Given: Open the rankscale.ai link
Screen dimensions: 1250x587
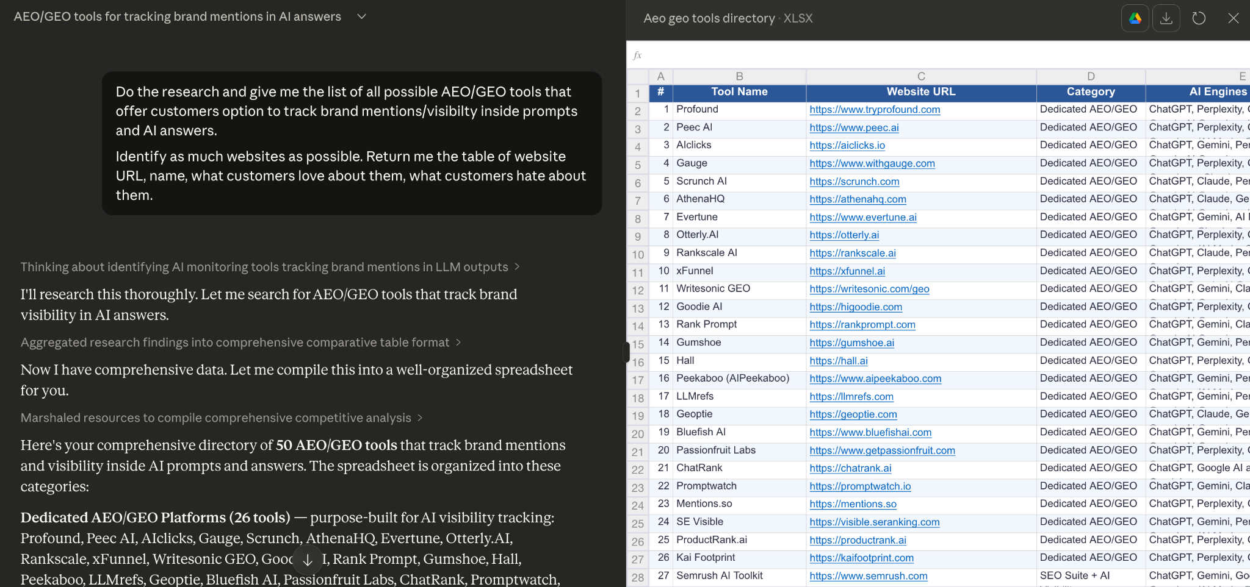Looking at the screenshot, I should point(853,253).
